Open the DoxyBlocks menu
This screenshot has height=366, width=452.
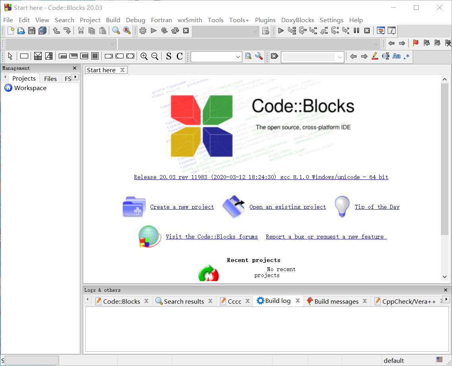[297, 20]
